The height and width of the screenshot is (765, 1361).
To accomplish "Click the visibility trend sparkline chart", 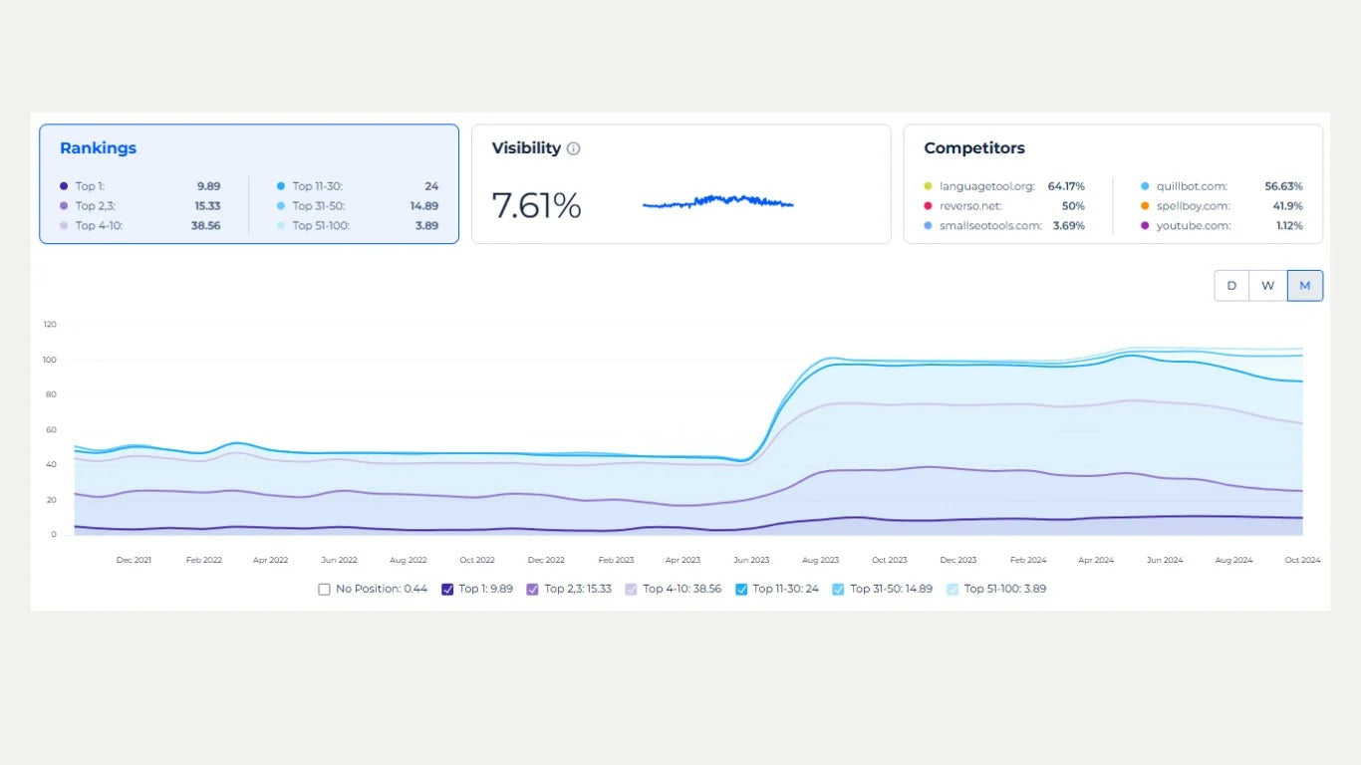I will 719,202.
